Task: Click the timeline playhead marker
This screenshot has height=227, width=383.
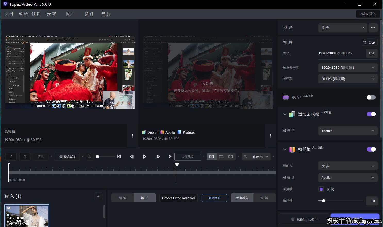Action: (x=177, y=165)
